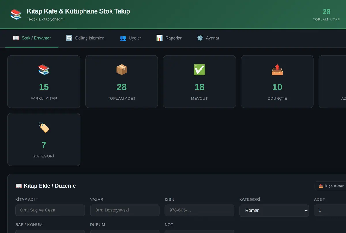
Task: Click the subtitle "Tek tıkla kitap yönetimi"
Action: click(x=46, y=19)
